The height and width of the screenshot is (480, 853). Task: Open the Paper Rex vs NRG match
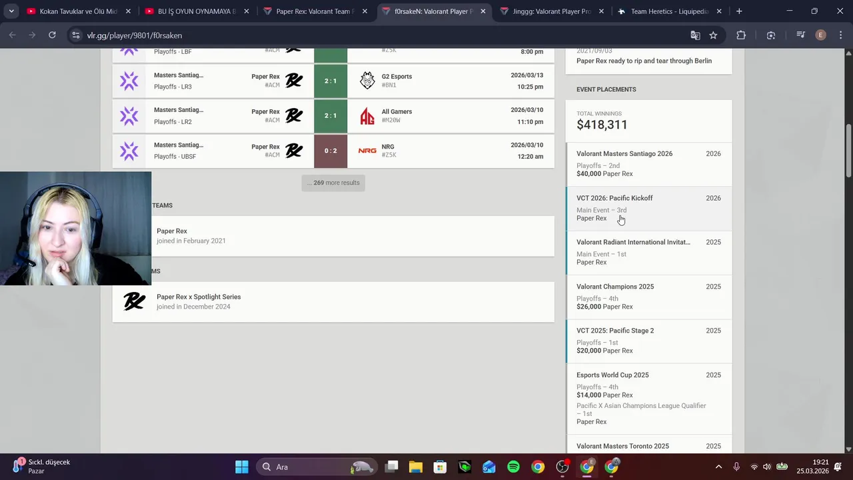coord(333,151)
